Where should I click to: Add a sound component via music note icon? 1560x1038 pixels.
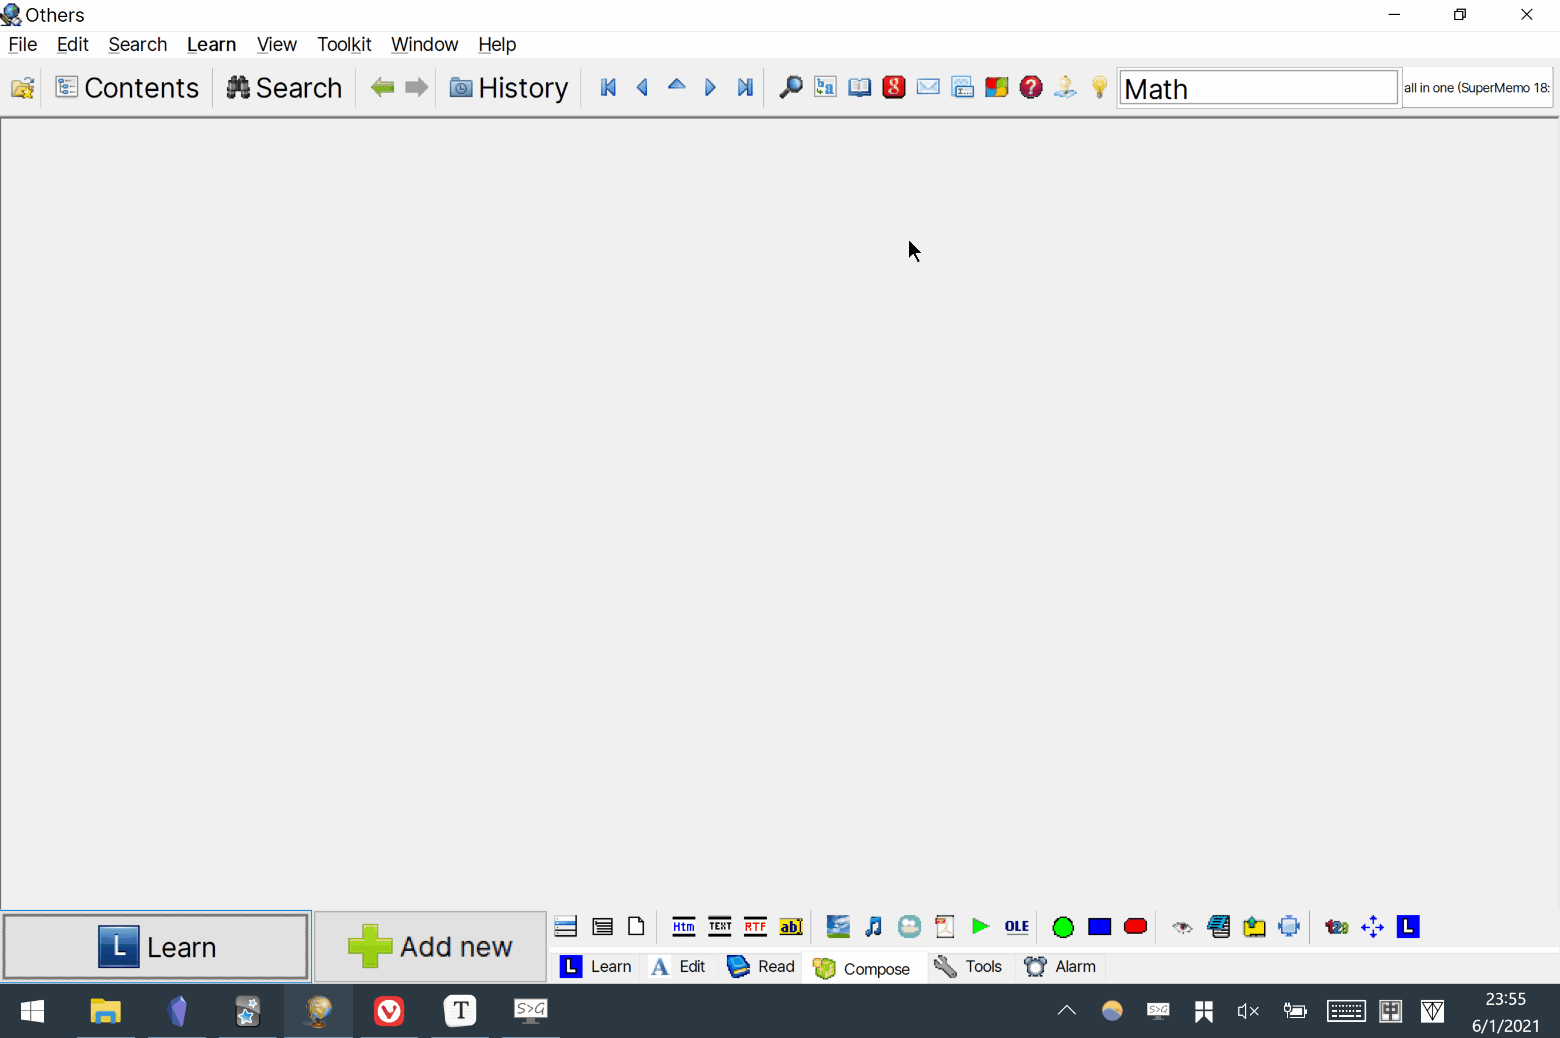tap(874, 927)
